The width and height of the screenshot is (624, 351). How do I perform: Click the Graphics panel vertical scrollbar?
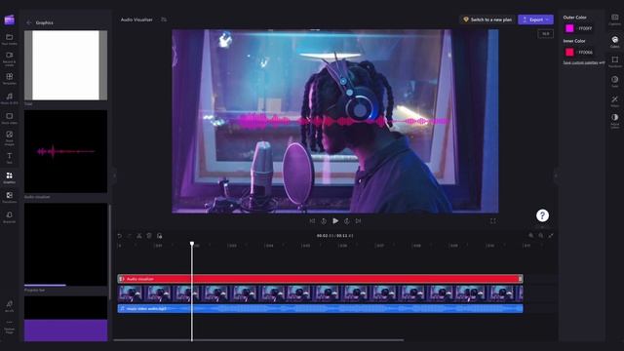[x=109, y=252]
